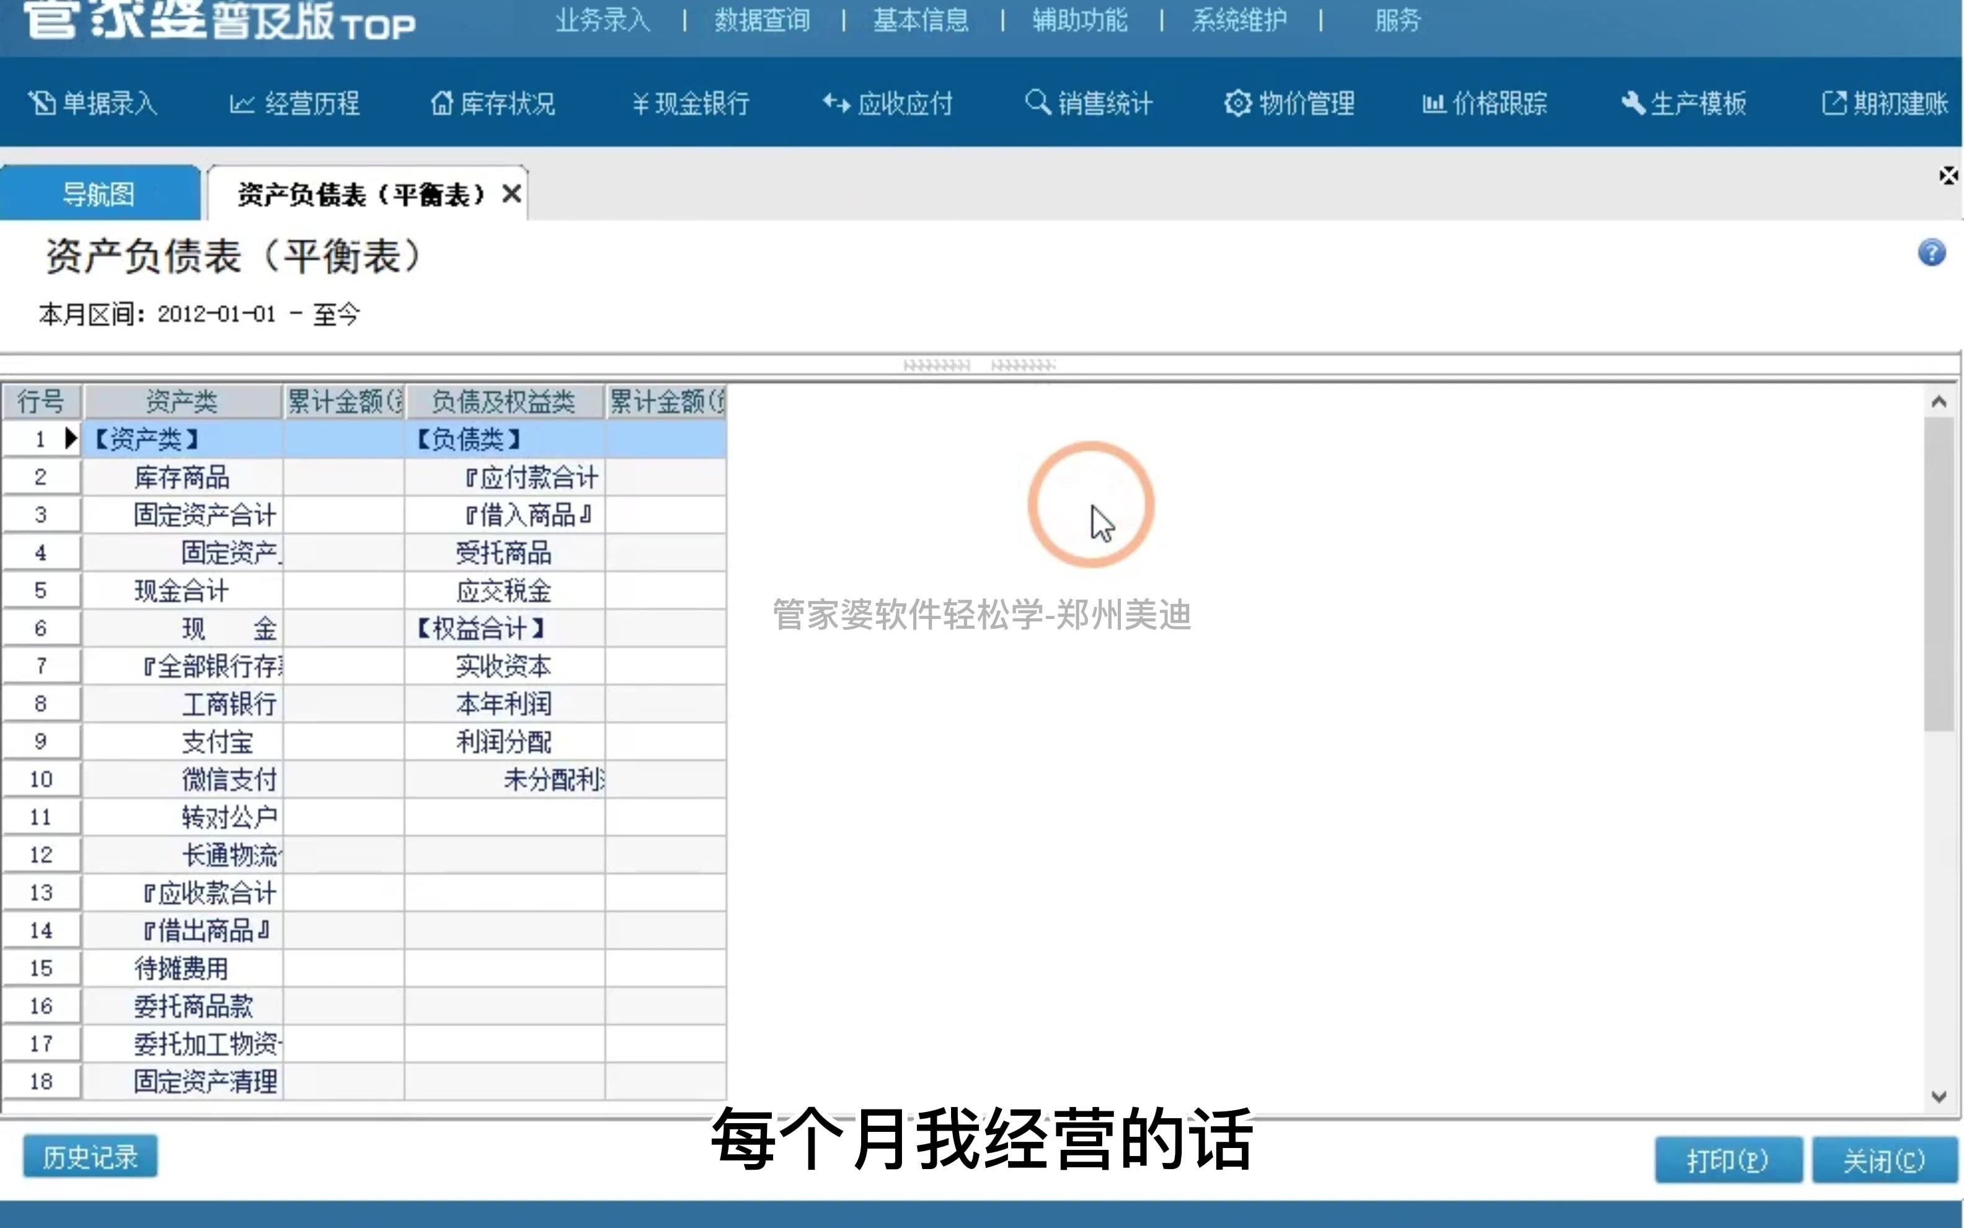Select the 固定资产清理 row
This screenshot has width=1964, height=1228.
(183, 1082)
